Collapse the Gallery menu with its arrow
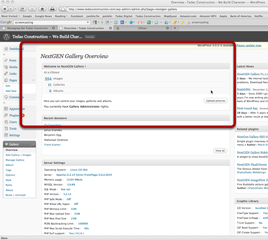The height and width of the screenshot is (240, 268). (33, 144)
